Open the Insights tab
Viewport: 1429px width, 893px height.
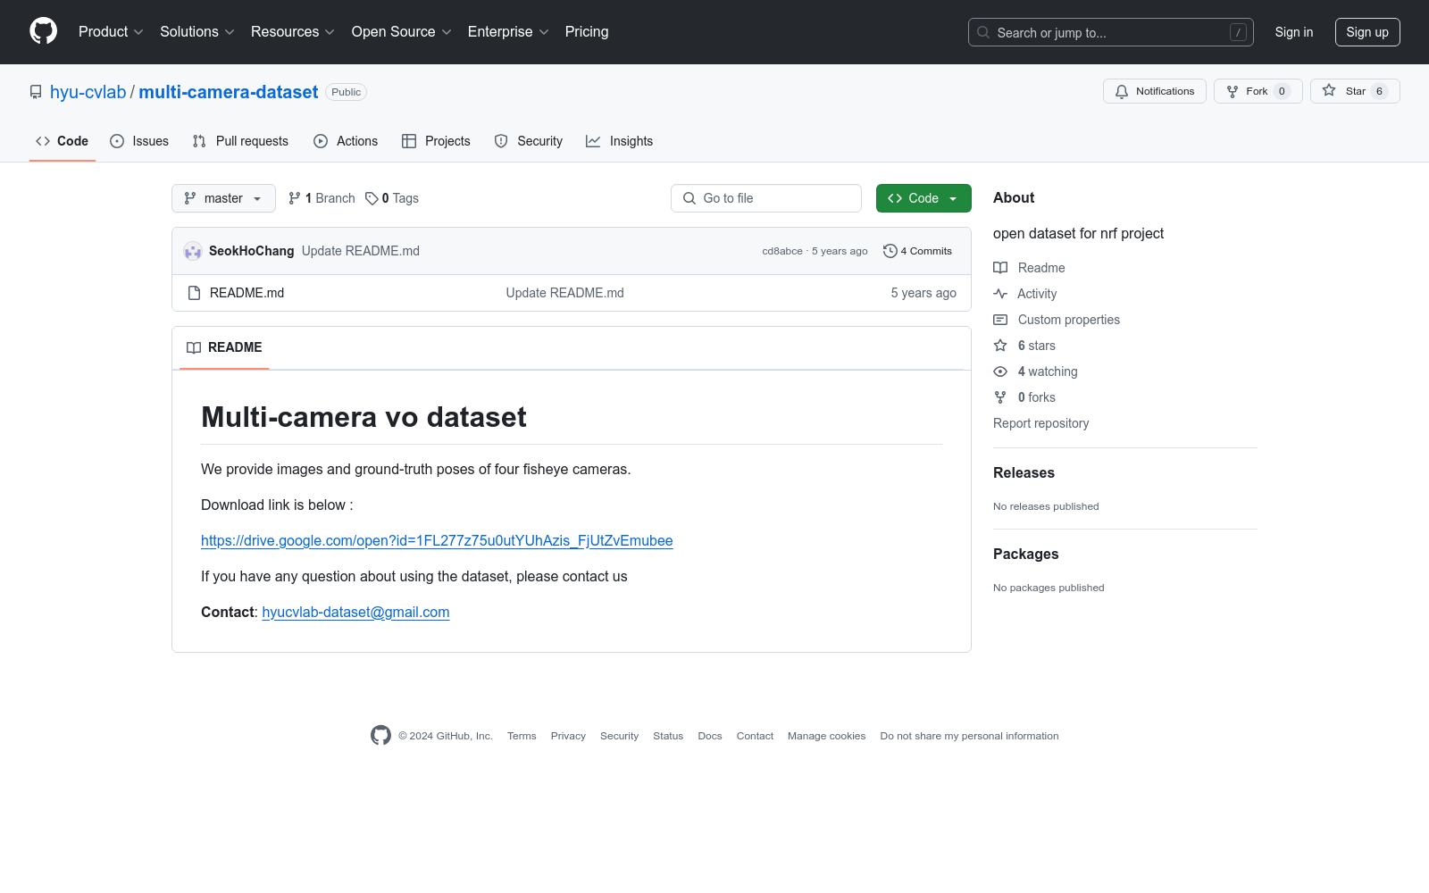pos(620,141)
